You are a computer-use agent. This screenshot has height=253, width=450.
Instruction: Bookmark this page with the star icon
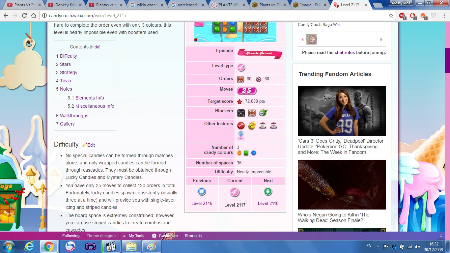[x=391, y=15]
